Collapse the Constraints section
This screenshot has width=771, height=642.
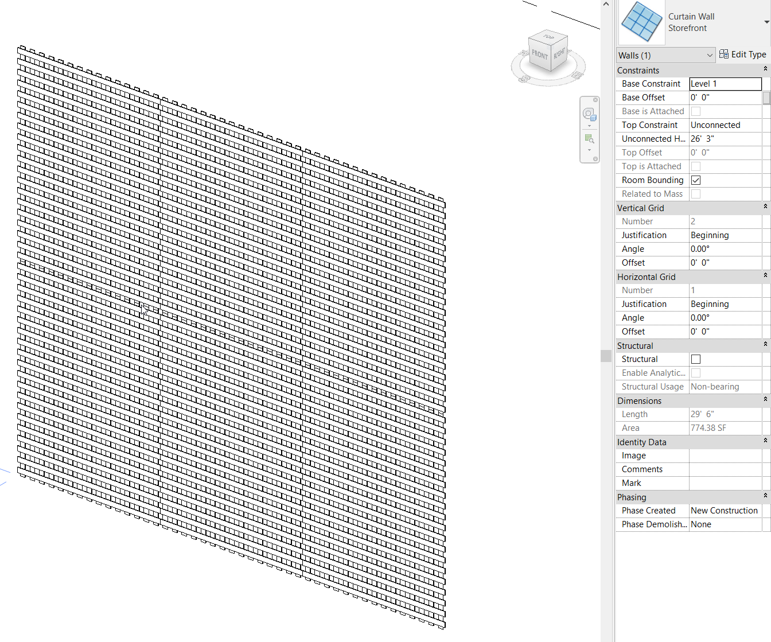pyautogui.click(x=765, y=69)
